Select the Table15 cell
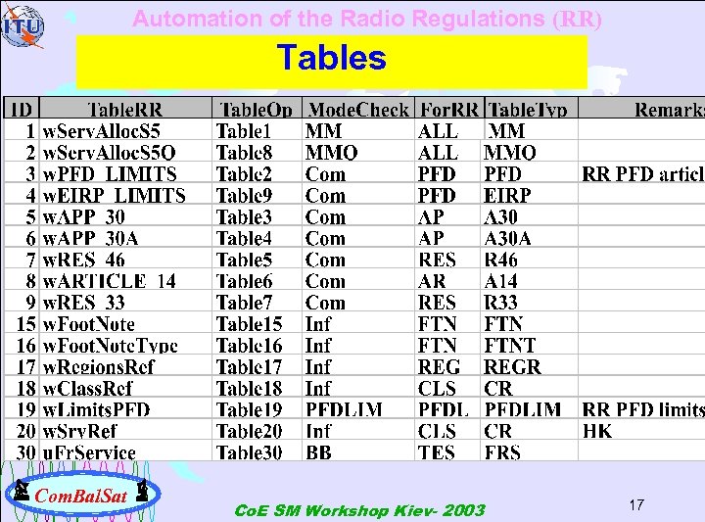 point(257,324)
